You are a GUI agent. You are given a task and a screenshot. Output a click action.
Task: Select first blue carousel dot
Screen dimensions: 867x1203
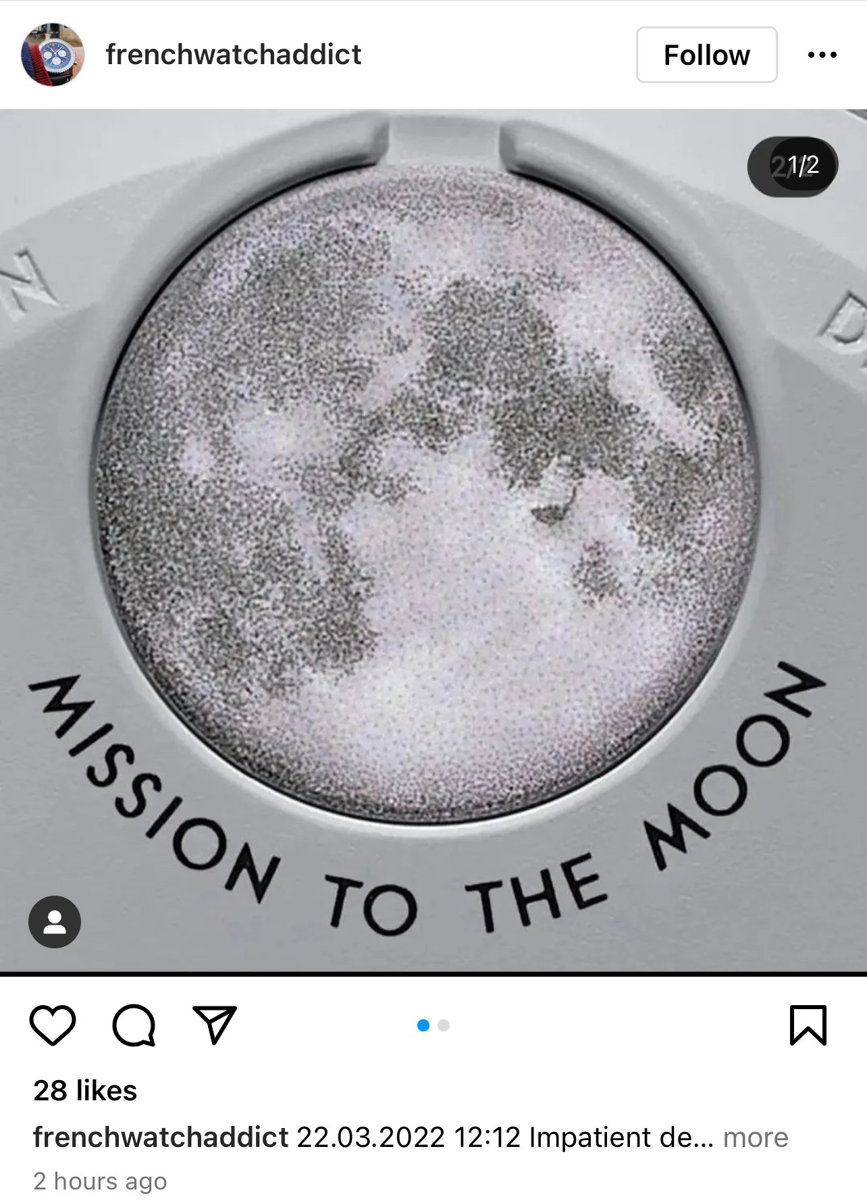click(x=423, y=1025)
